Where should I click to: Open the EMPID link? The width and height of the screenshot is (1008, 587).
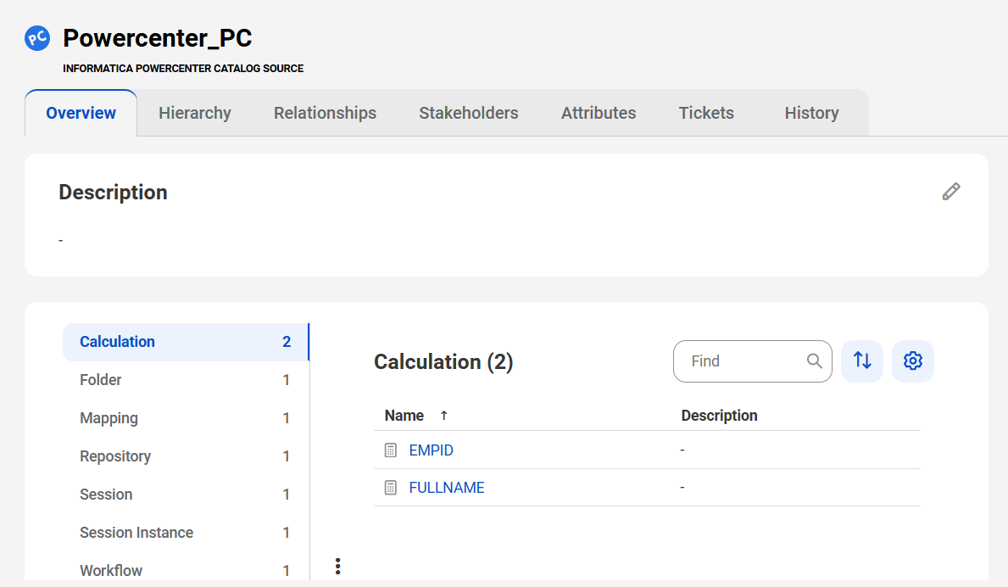pos(431,450)
